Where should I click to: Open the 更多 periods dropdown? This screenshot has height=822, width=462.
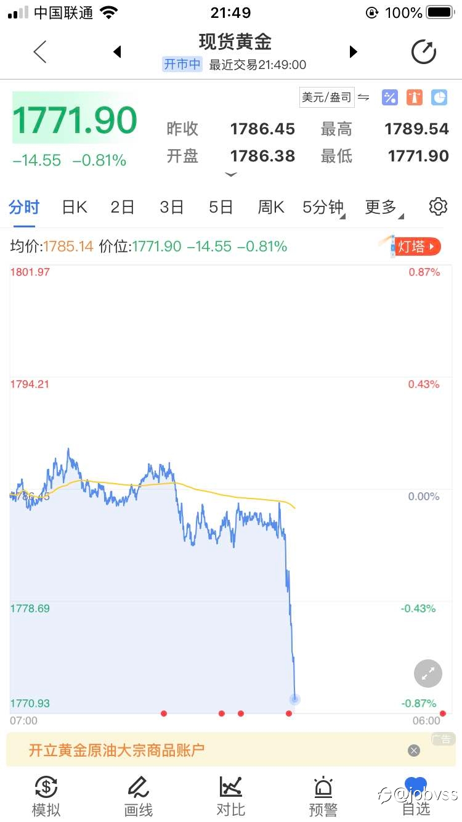coord(384,208)
